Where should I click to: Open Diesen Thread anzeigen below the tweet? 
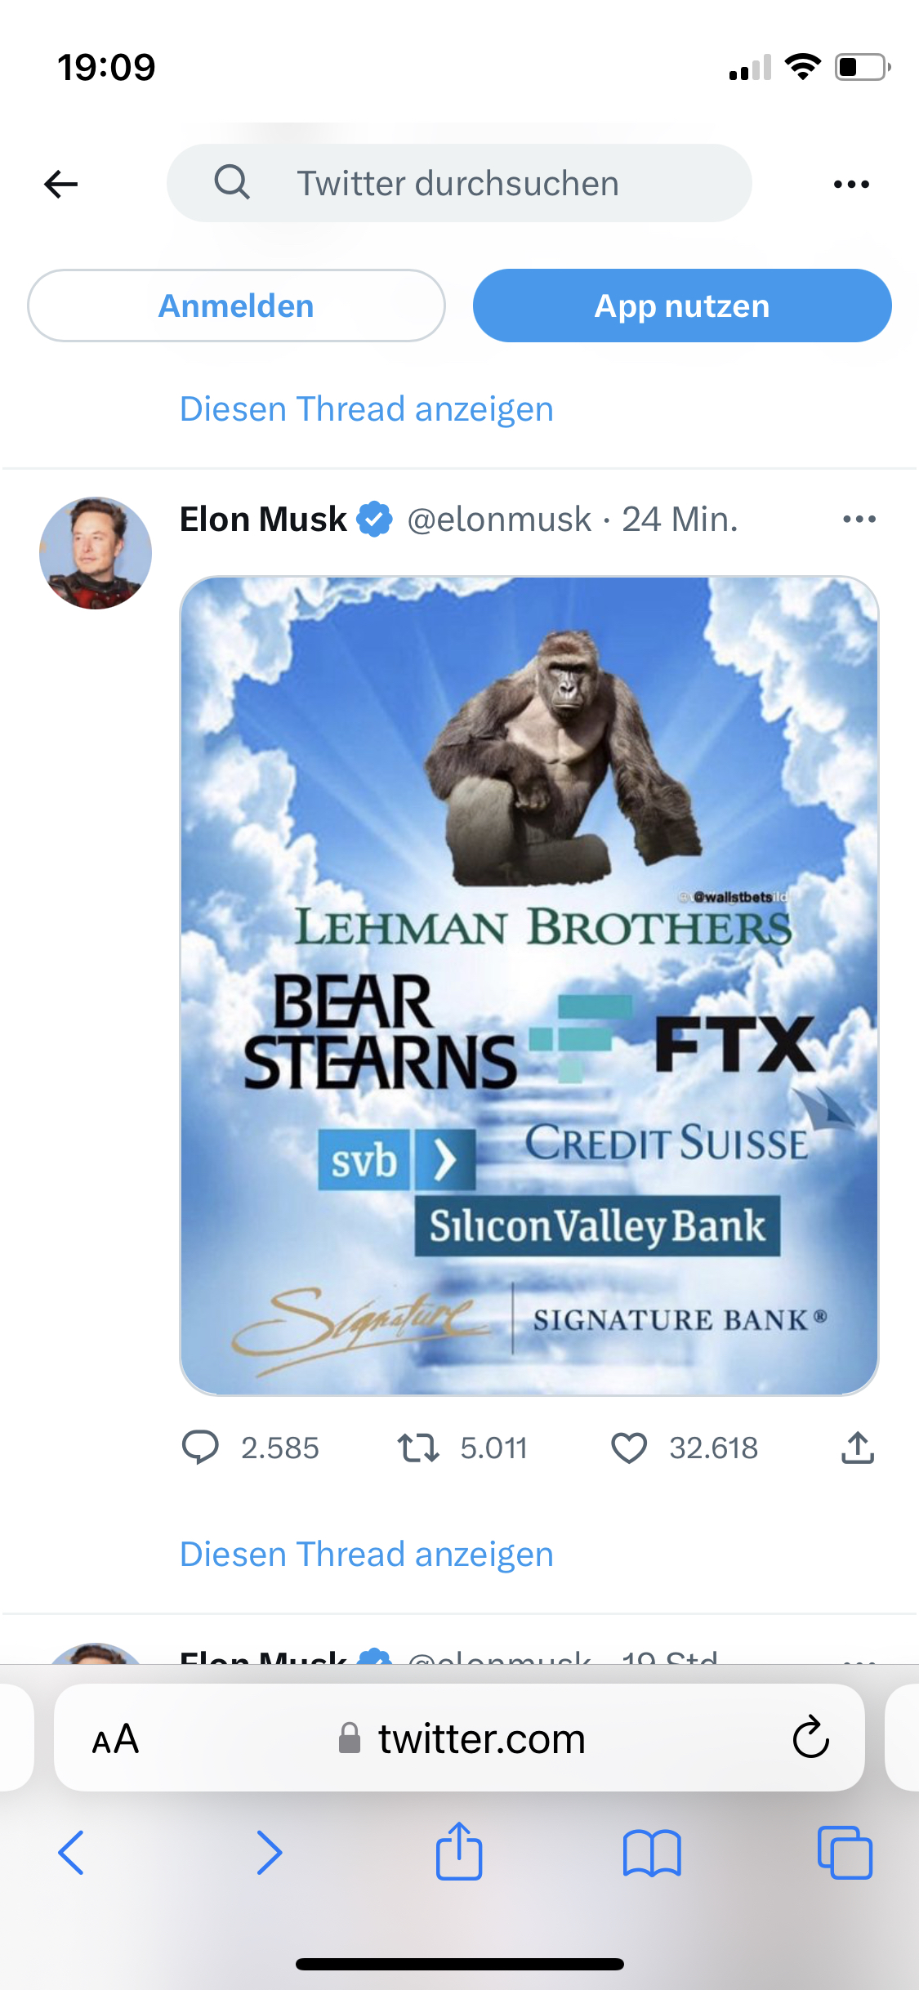[367, 1555]
